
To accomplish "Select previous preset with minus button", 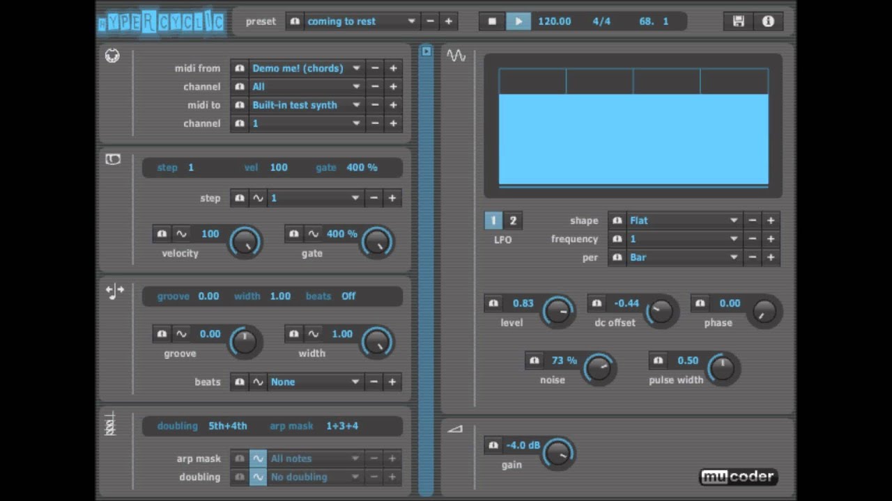I will (430, 21).
